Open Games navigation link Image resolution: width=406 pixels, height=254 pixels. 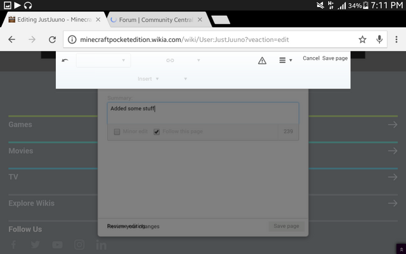tap(20, 124)
